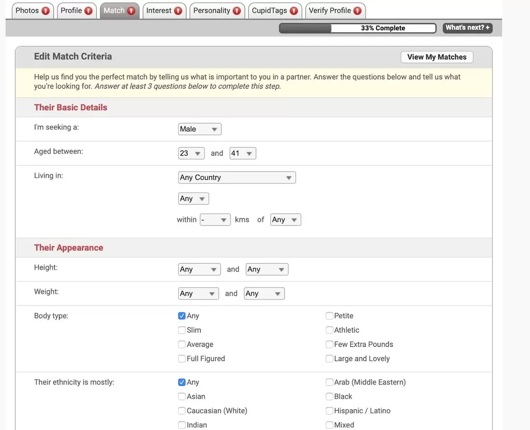Screen dimensions: 530x430
Task: Check the Athletic body type box
Action: pyautogui.click(x=330, y=330)
